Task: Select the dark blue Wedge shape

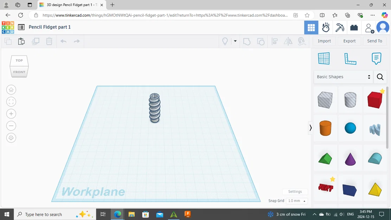Action: [x=350, y=190]
